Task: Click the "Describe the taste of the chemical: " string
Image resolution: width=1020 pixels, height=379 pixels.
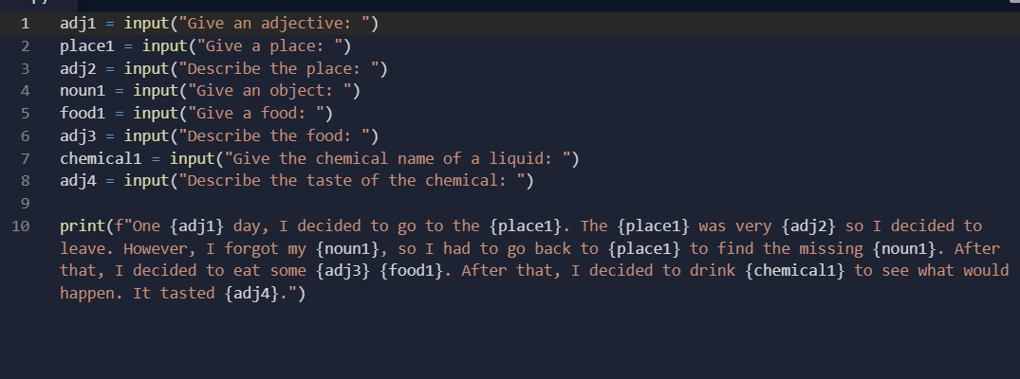Action: pos(353,181)
